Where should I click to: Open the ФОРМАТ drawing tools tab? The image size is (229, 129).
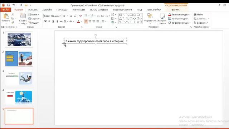coord(176,10)
